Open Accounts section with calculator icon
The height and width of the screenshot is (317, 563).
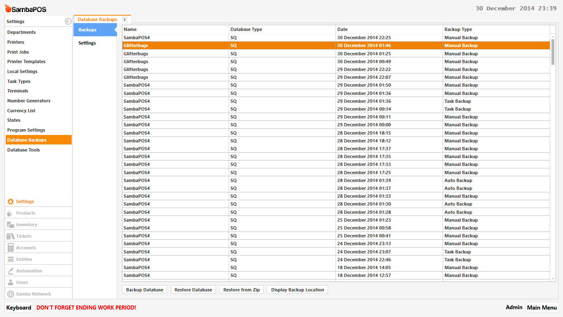click(x=11, y=248)
